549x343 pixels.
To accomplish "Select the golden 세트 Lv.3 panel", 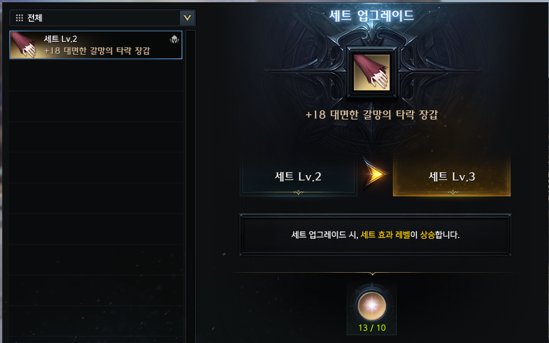I will point(451,176).
